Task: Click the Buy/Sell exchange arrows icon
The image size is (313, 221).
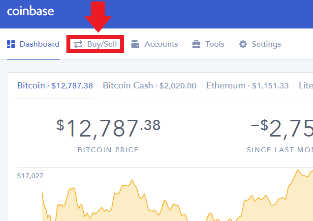Action: [x=78, y=44]
